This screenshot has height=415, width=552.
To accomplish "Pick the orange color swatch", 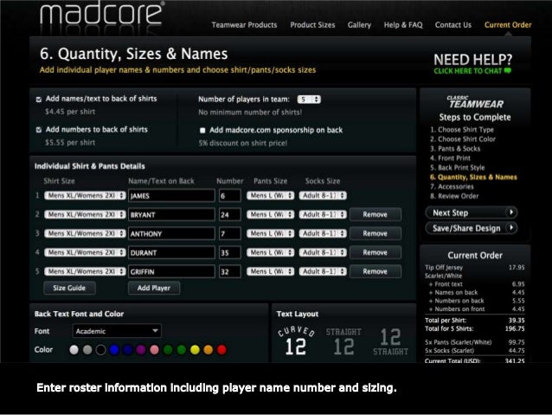I will [x=208, y=350].
